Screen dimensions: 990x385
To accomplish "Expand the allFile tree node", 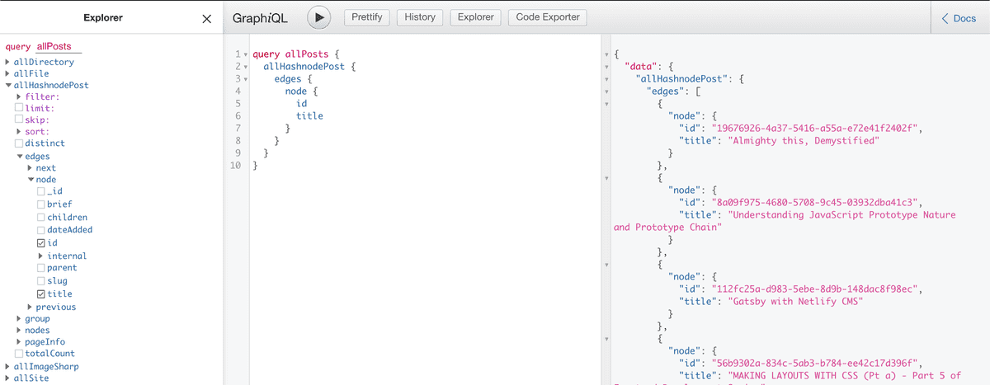I will [7, 73].
